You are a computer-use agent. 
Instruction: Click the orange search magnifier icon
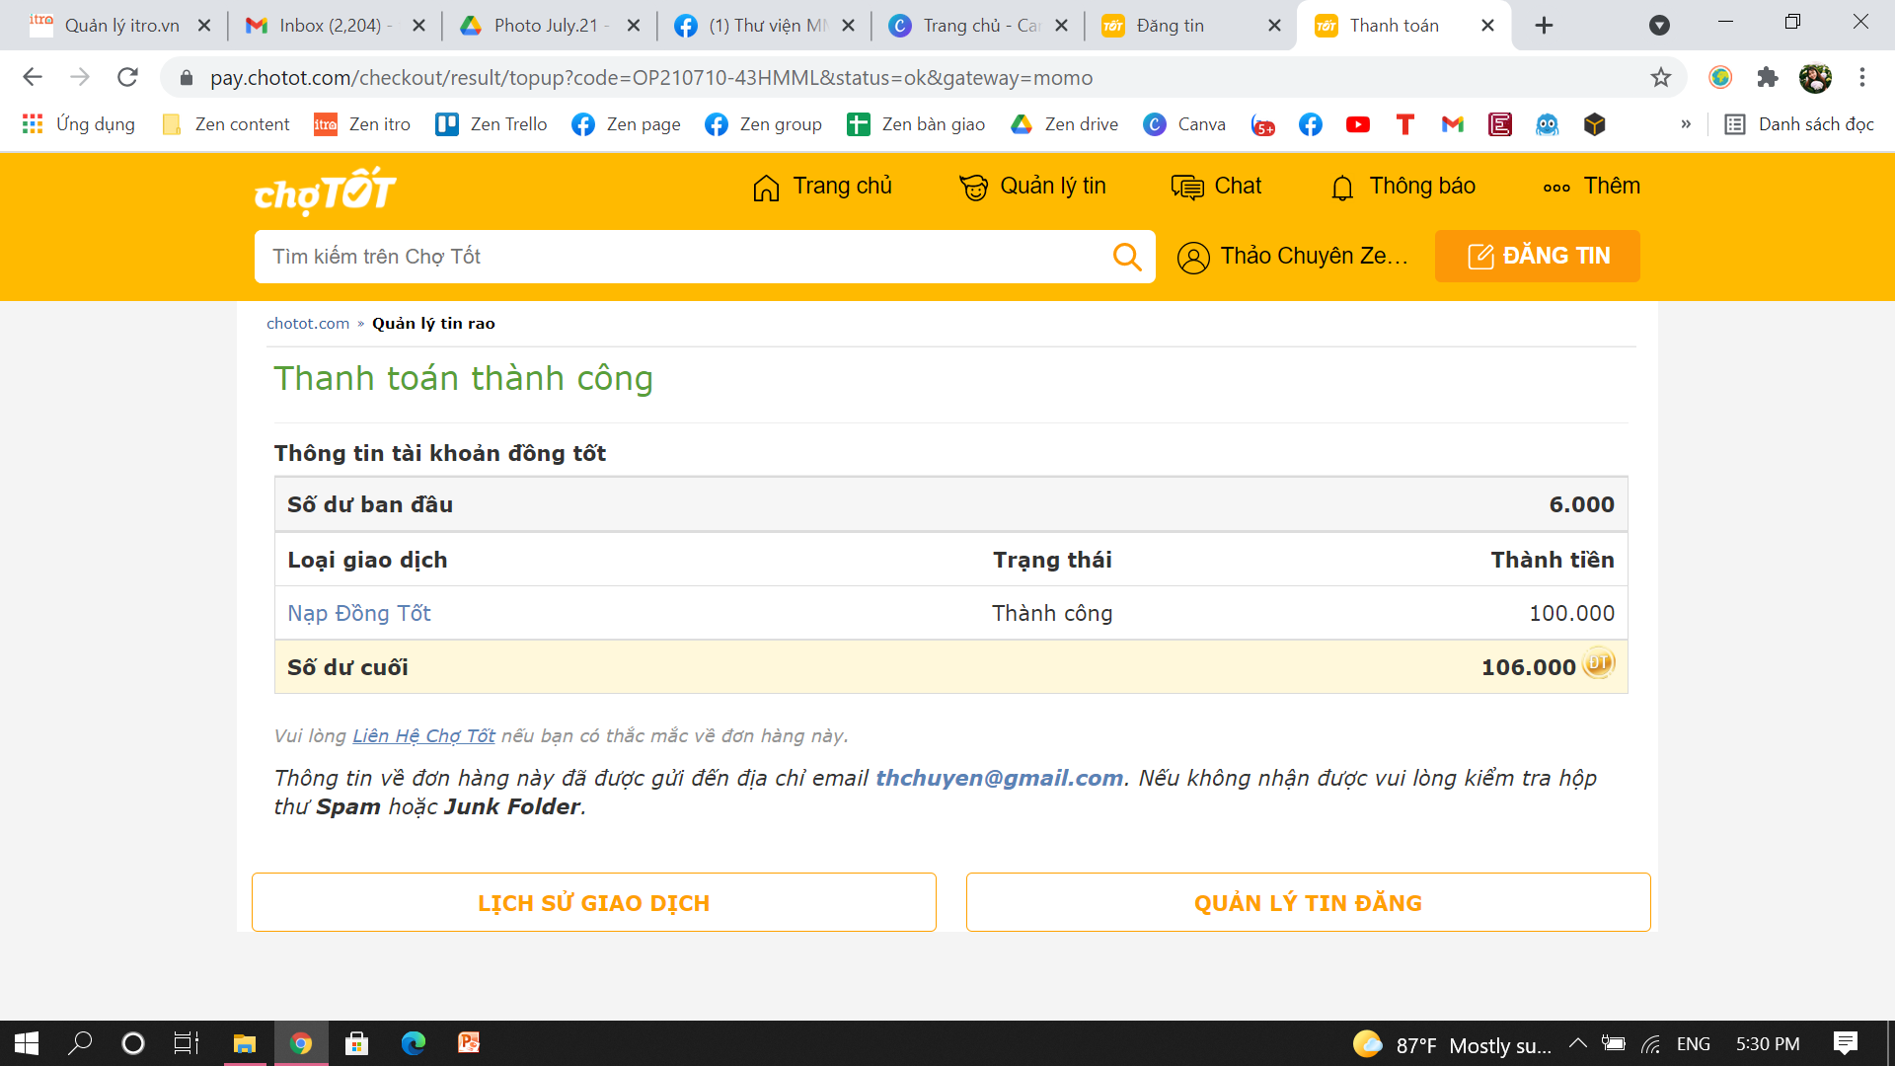[1126, 257]
